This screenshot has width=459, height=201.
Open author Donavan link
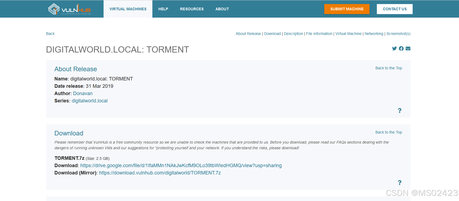83,93
